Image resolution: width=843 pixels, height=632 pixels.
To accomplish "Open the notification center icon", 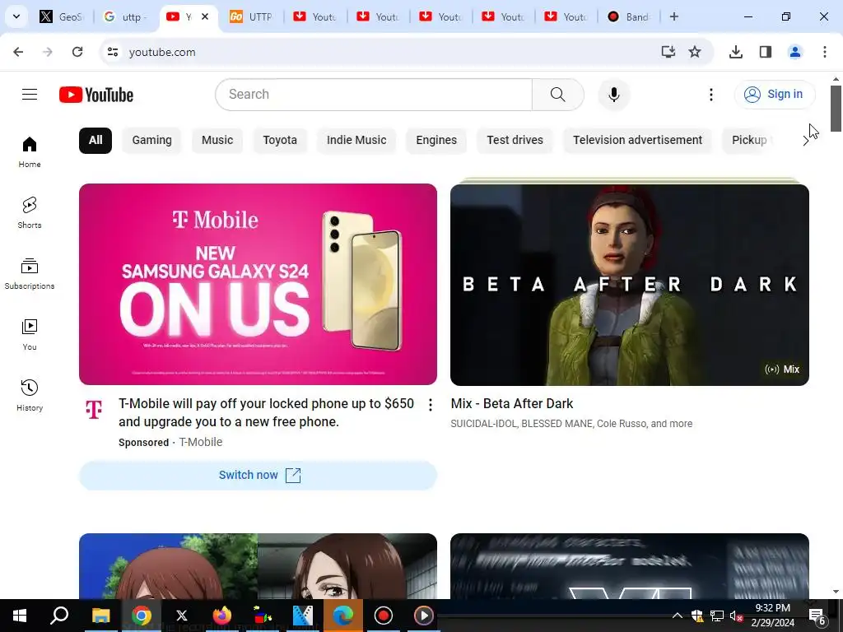I will pos(817,616).
